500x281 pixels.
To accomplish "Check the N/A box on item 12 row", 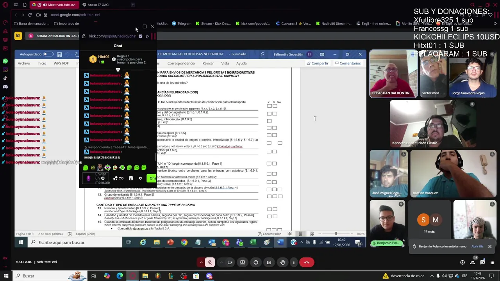I will [280, 196].
